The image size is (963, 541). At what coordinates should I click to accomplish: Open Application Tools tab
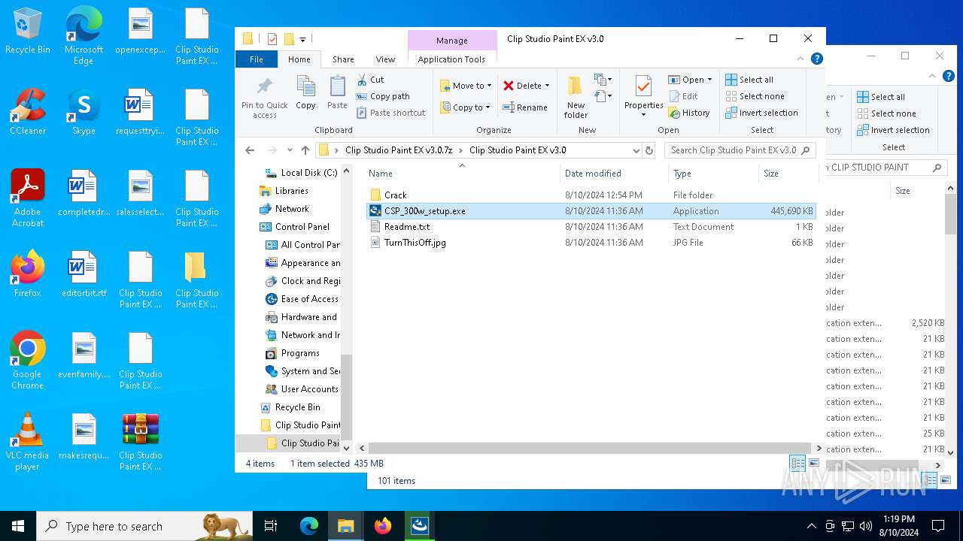coord(451,59)
